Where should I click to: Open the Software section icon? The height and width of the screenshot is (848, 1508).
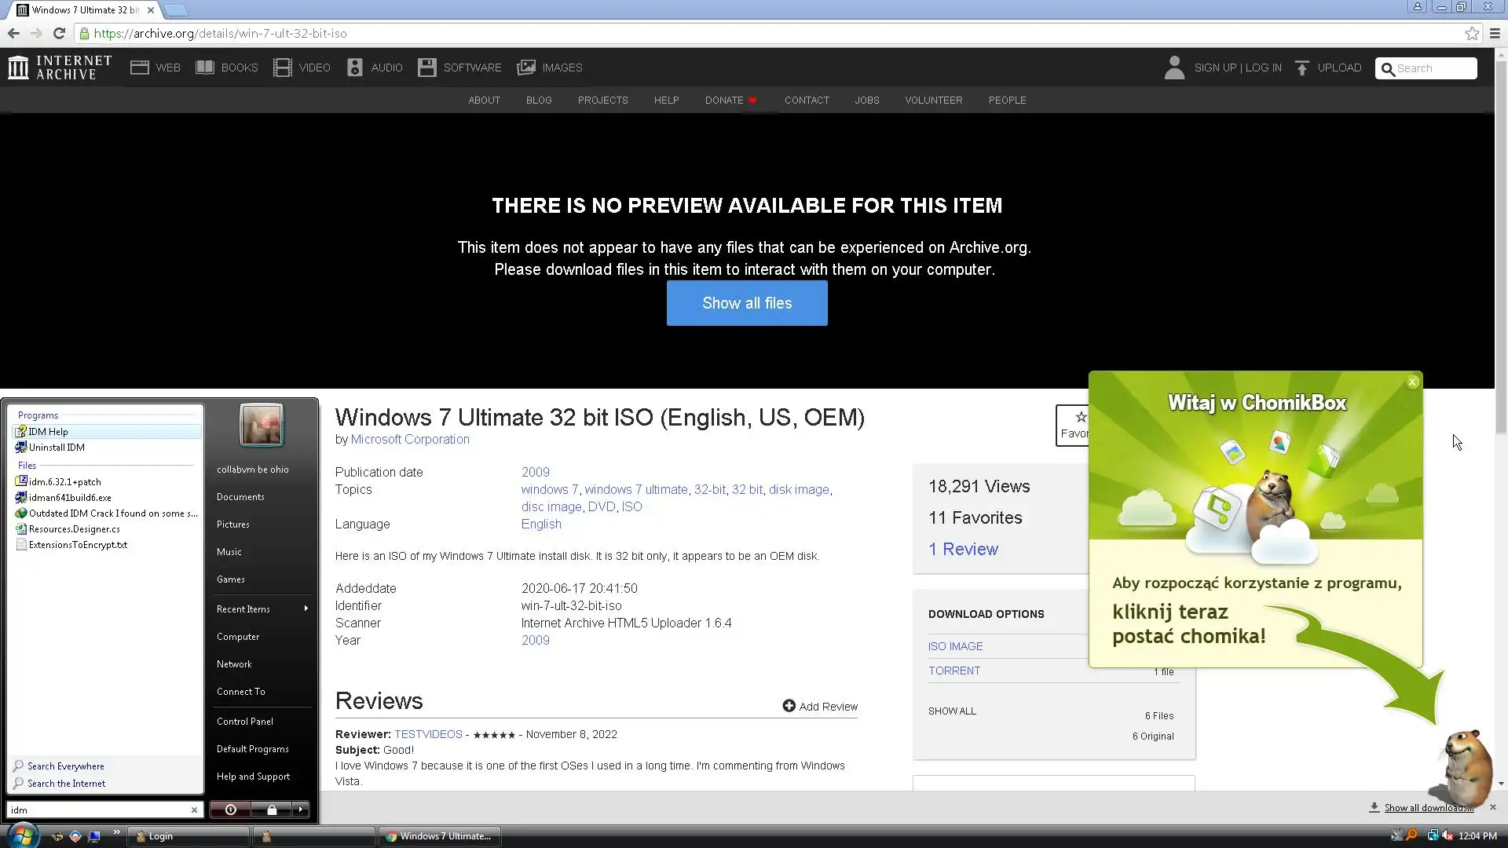tap(426, 68)
